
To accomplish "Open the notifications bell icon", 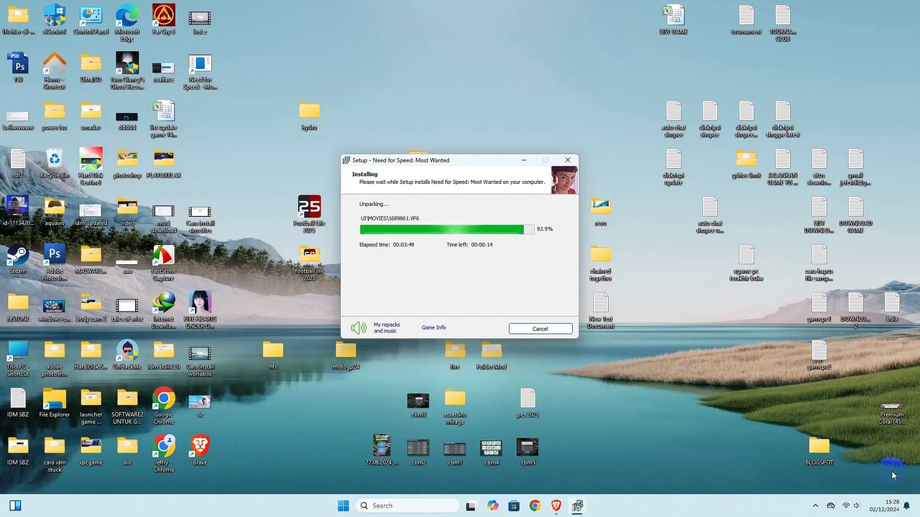I will coord(907,506).
